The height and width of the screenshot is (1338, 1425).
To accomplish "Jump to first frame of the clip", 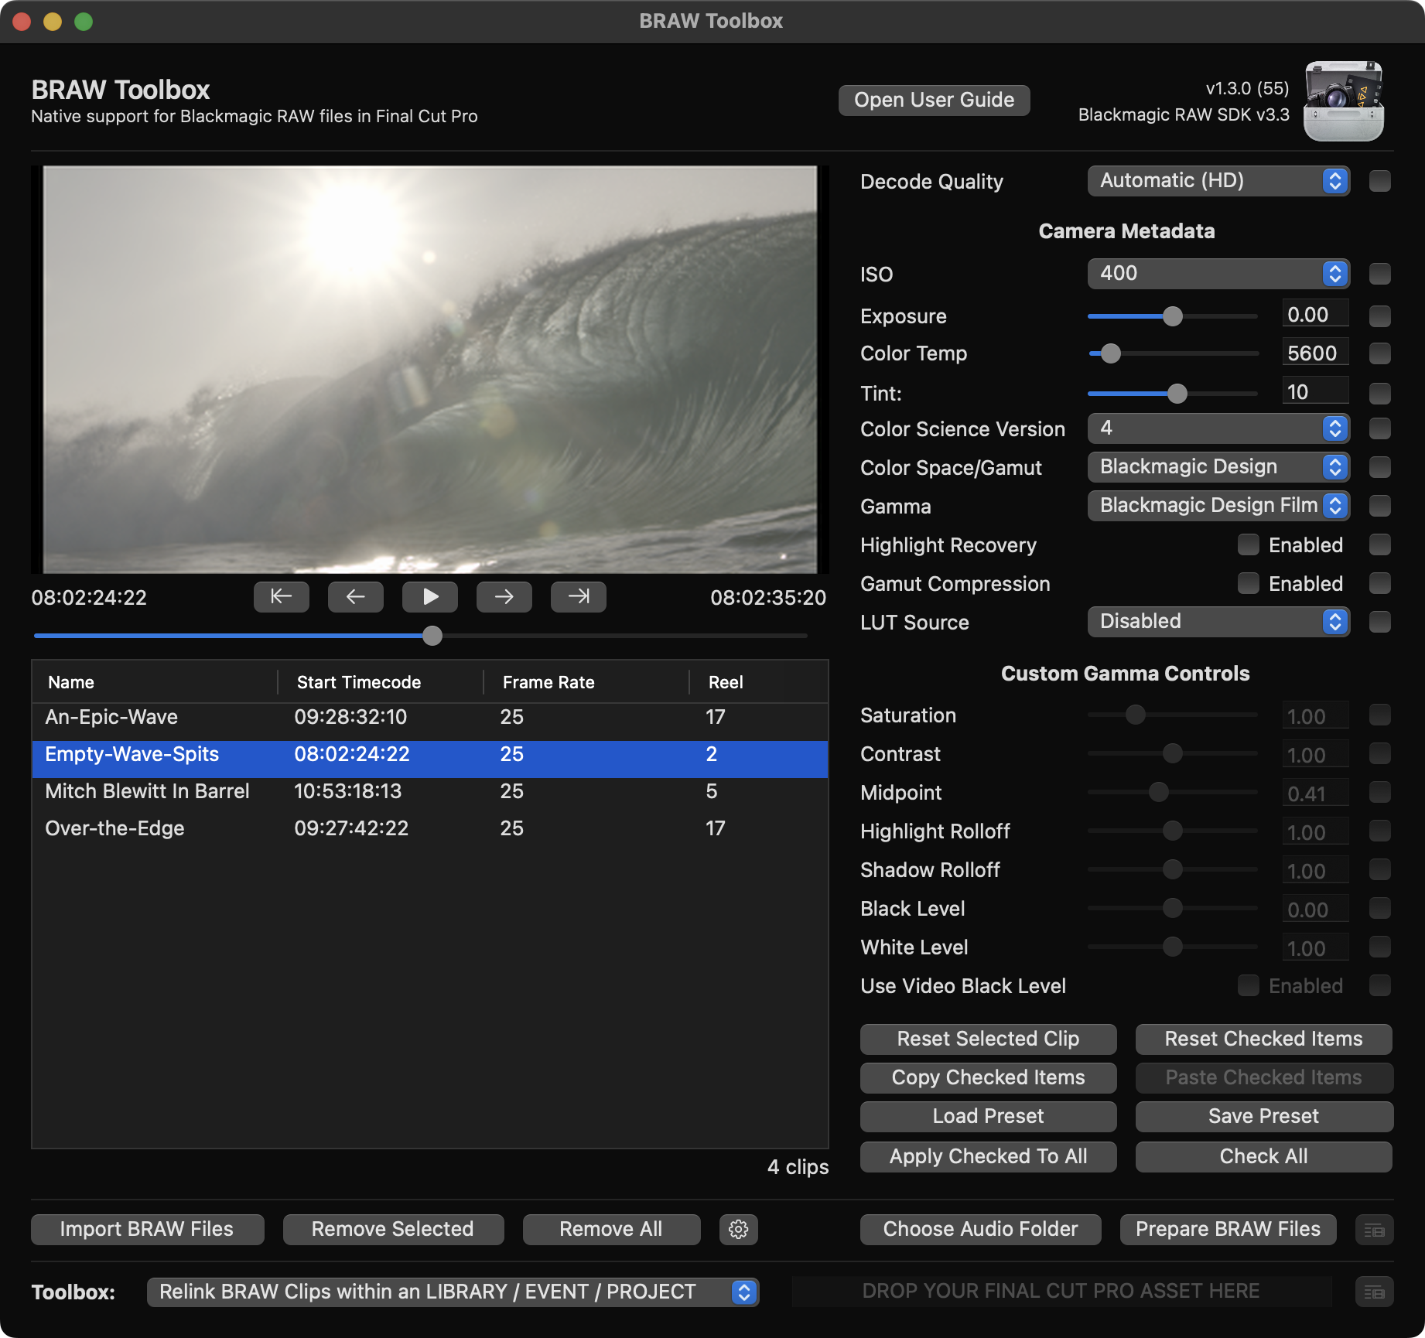I will pyautogui.click(x=281, y=596).
